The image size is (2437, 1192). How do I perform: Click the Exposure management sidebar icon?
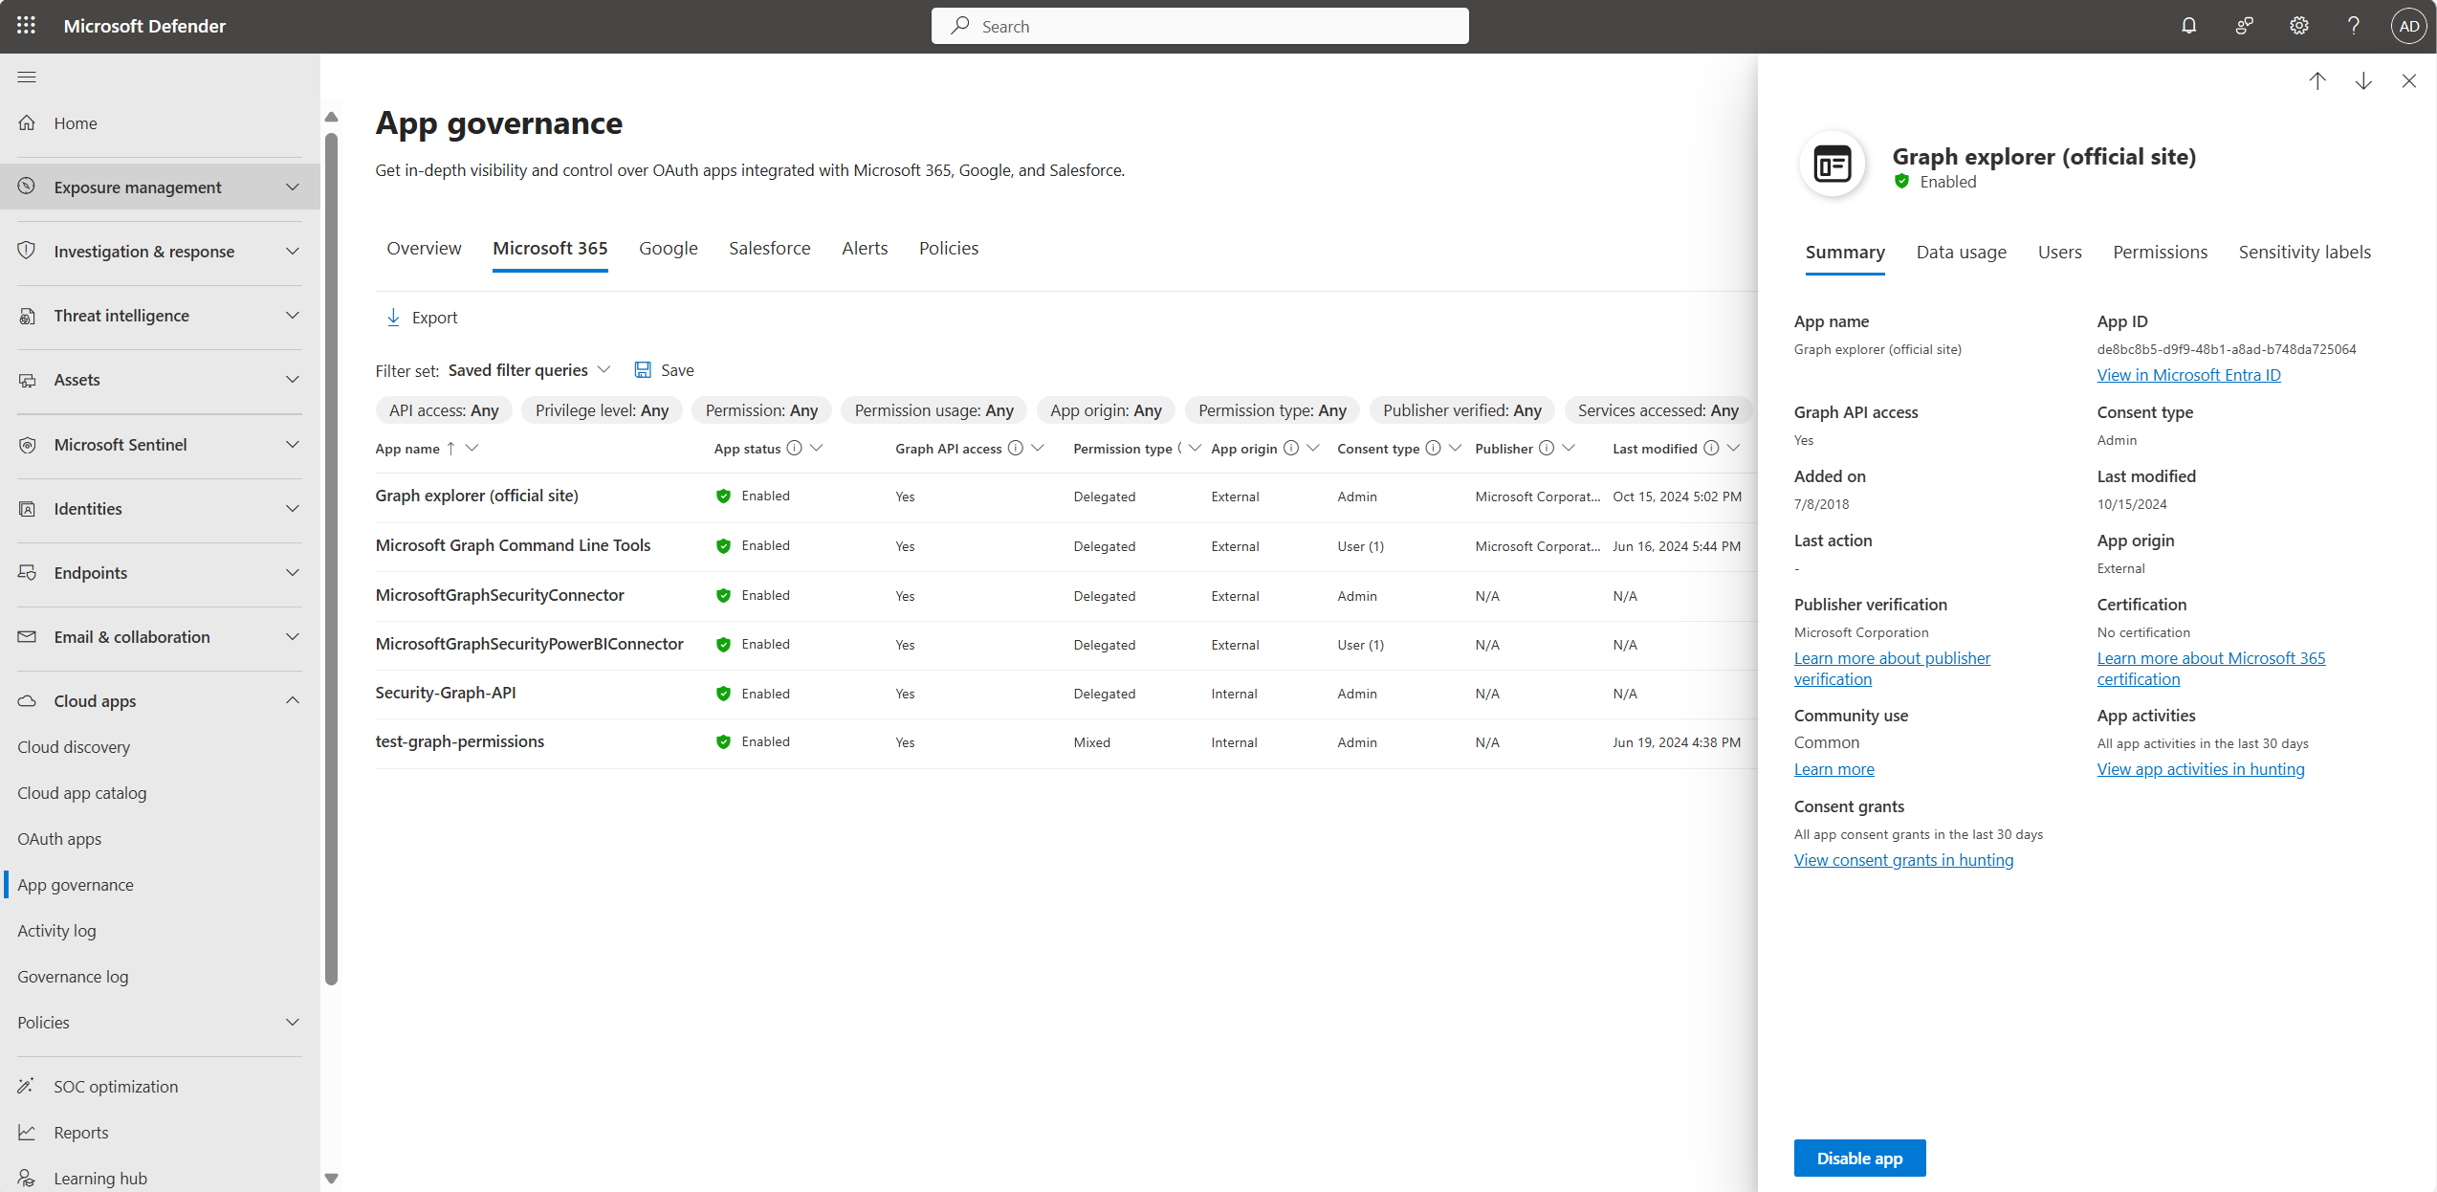click(x=28, y=187)
